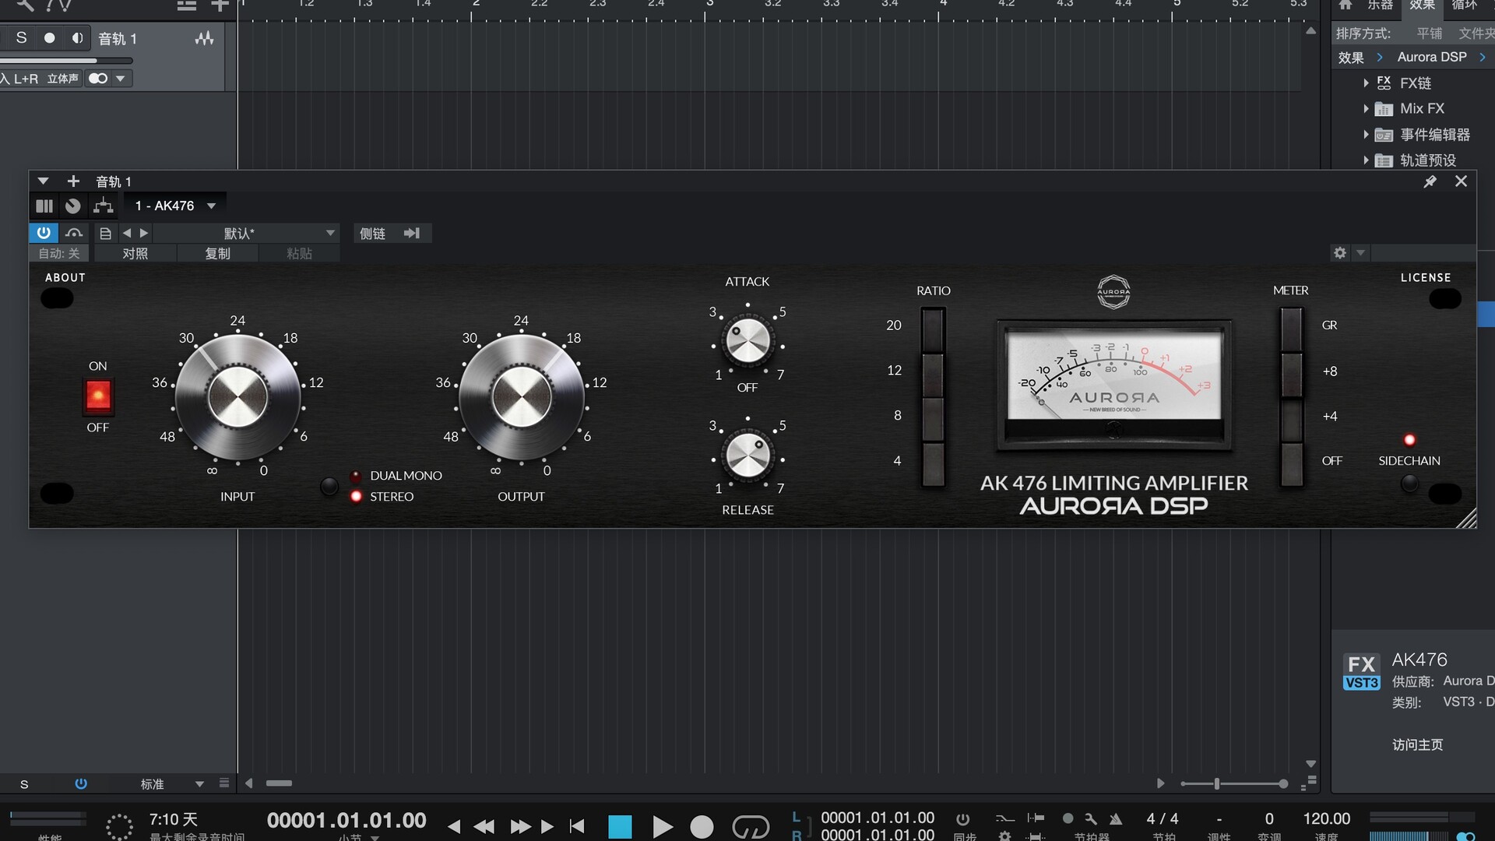Toggle the metronome icon

(x=1116, y=818)
